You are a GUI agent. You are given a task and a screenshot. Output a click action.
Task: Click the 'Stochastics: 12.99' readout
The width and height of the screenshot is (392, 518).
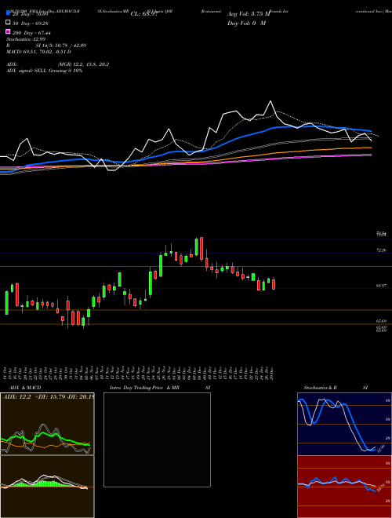(x=26, y=39)
